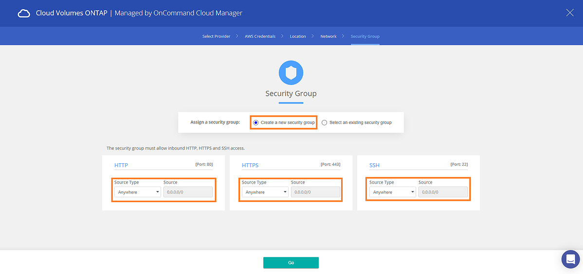The width and height of the screenshot is (583, 274).
Task: Click the HTTPS section heading
Action: 250,165
